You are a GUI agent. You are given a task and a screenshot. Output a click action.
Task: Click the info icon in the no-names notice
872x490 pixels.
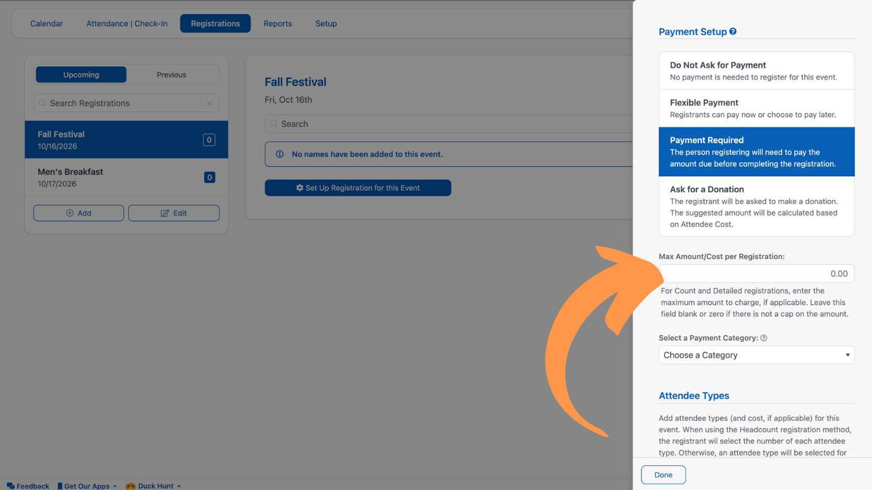(280, 154)
